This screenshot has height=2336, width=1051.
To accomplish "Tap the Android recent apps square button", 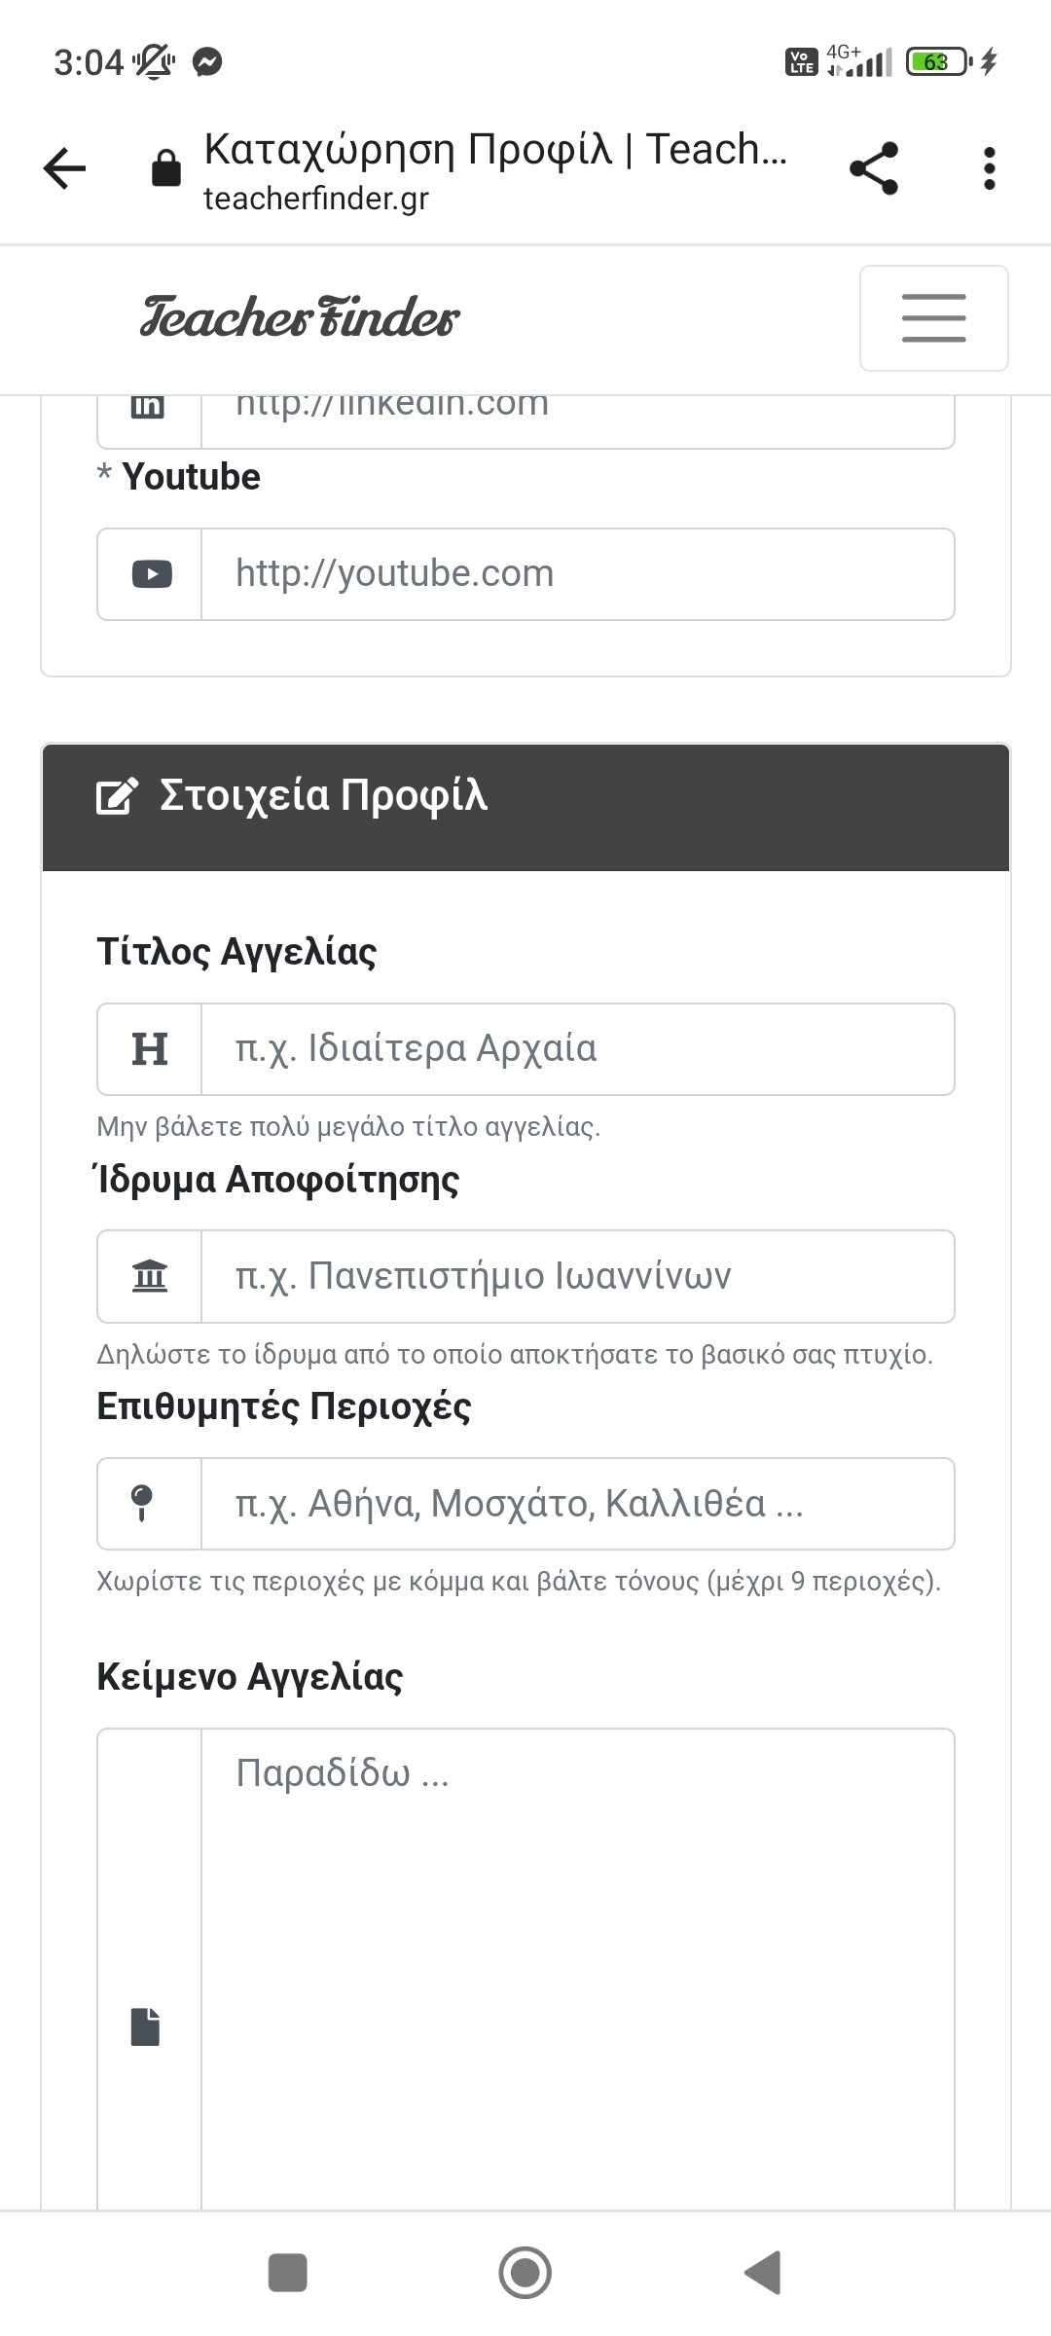I will coord(287,2273).
